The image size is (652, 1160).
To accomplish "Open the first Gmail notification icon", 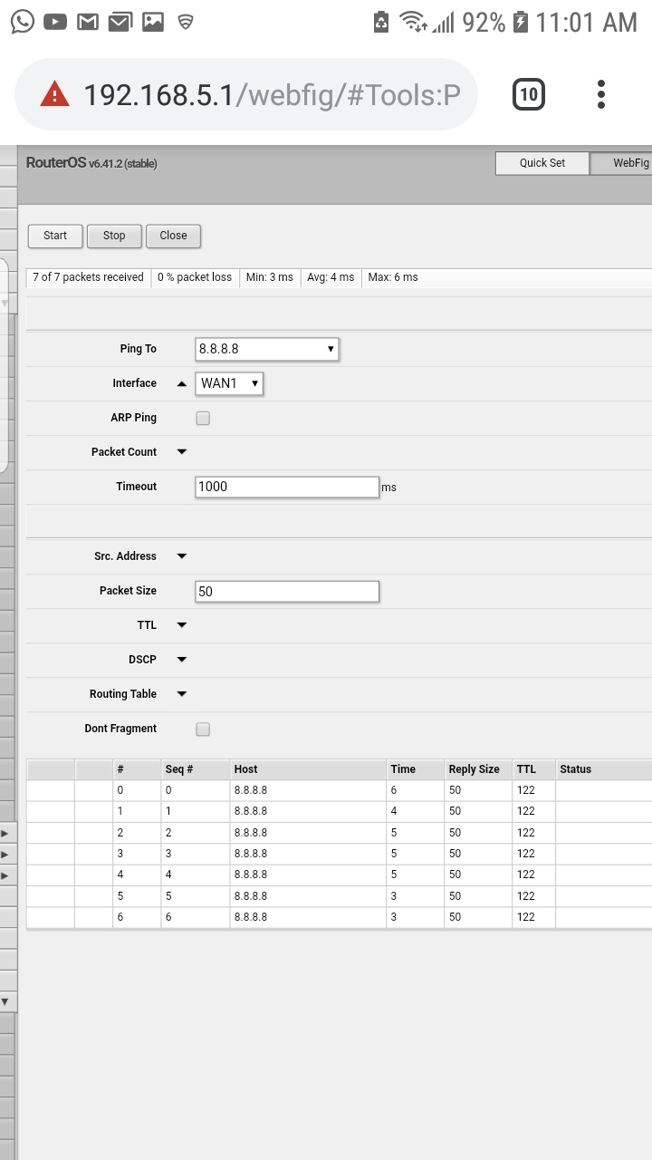I will pyautogui.click(x=88, y=21).
